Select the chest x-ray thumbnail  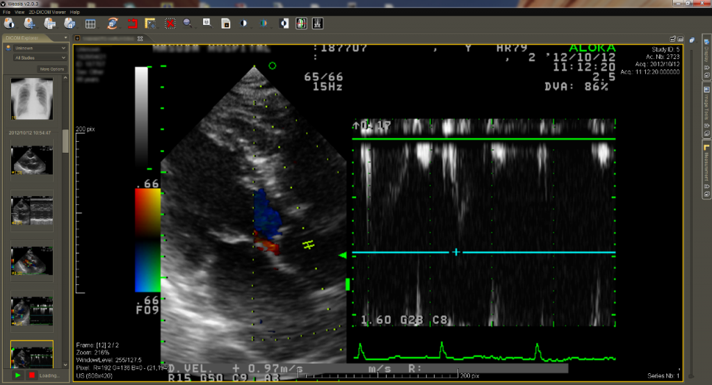click(32, 99)
